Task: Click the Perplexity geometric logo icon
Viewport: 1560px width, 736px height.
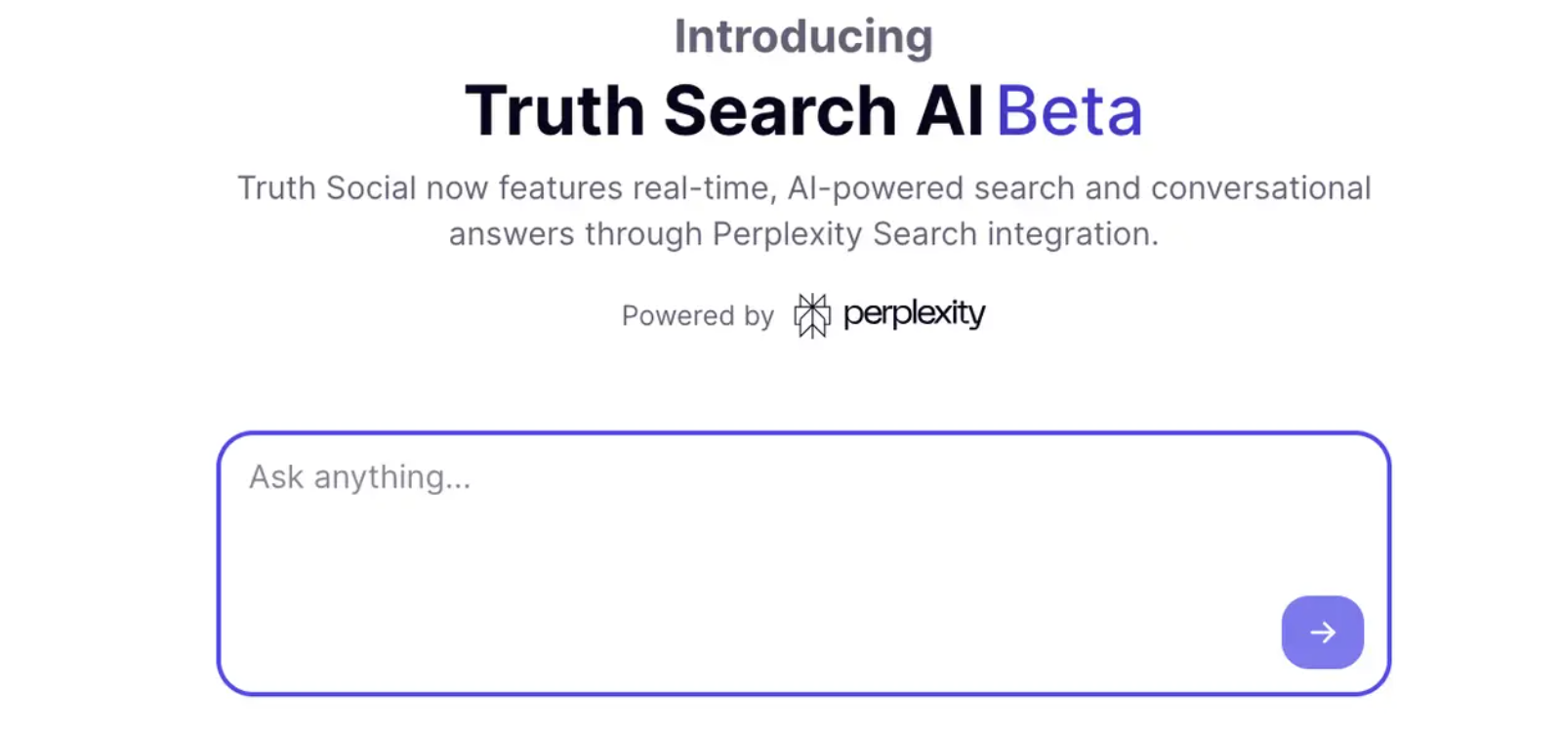Action: click(x=811, y=315)
